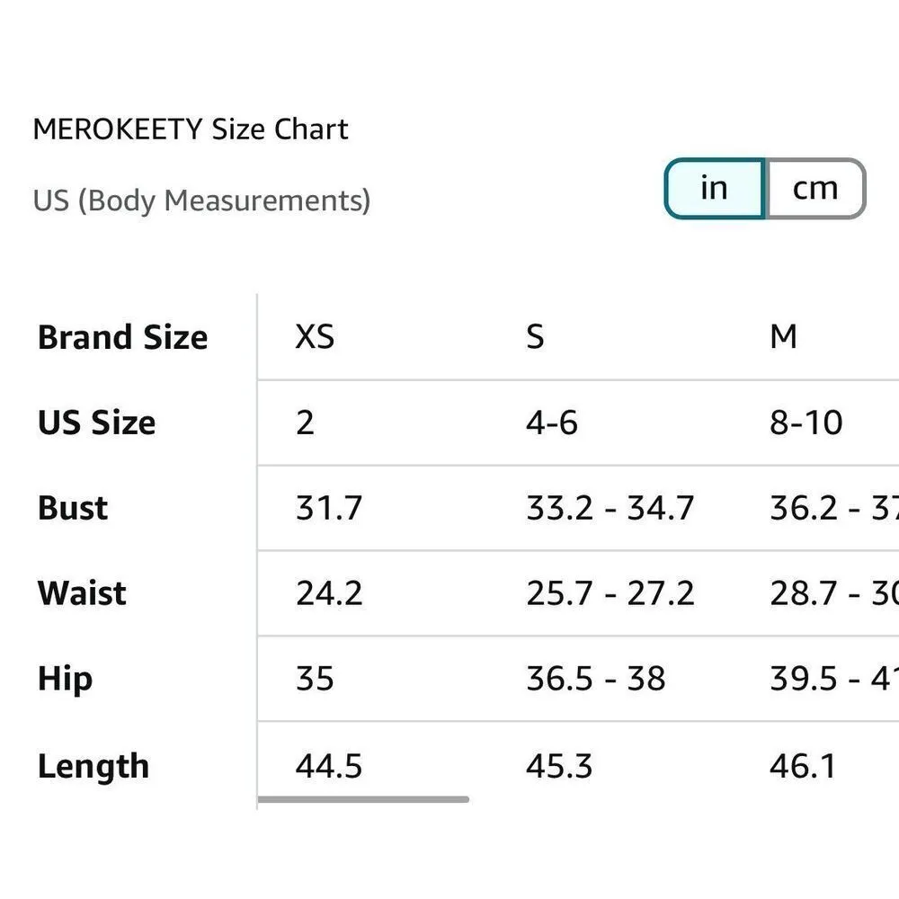Viewport: 899px width, 899px height.
Task: Click the MEROKEETY Size Chart title
Action: pos(191,129)
